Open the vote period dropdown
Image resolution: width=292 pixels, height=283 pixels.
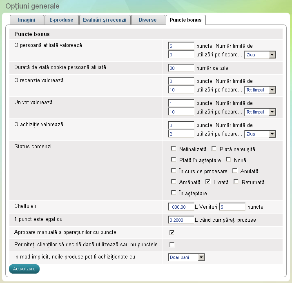coord(260,112)
